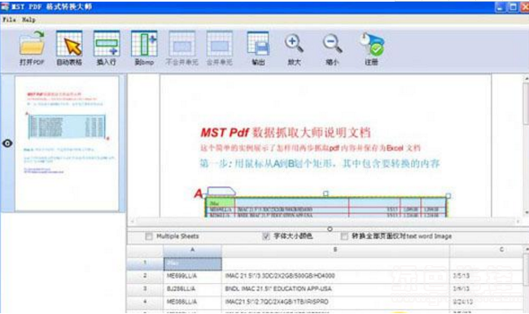Click the horizontal scrollbar under the PDF preview
This screenshot has height=314, width=529.
tap(325, 221)
